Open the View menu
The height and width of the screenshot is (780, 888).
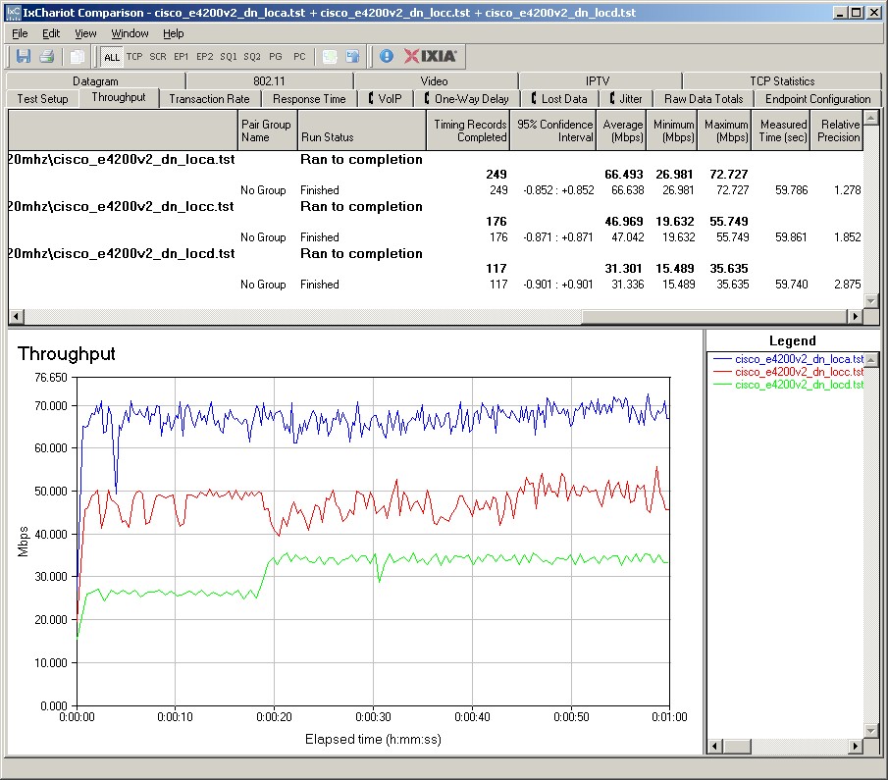click(x=85, y=33)
